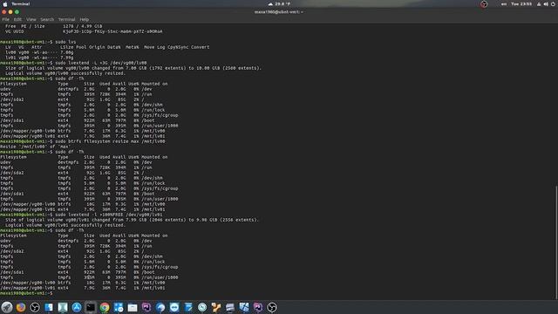The image size is (558, 314).
Task: Open the Edit menu
Action: (x=17, y=19)
